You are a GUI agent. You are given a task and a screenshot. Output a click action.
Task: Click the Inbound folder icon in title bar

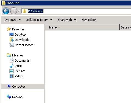click(4, 3)
